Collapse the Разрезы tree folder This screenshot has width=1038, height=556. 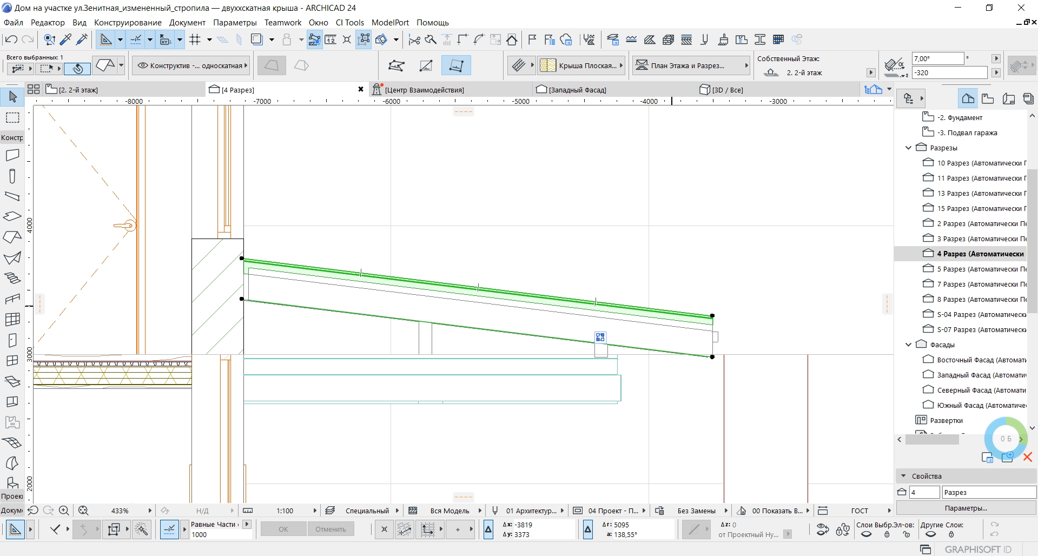click(909, 148)
